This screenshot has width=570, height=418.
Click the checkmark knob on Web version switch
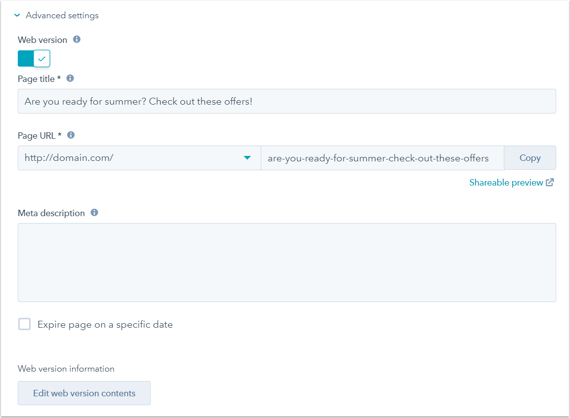pos(42,59)
